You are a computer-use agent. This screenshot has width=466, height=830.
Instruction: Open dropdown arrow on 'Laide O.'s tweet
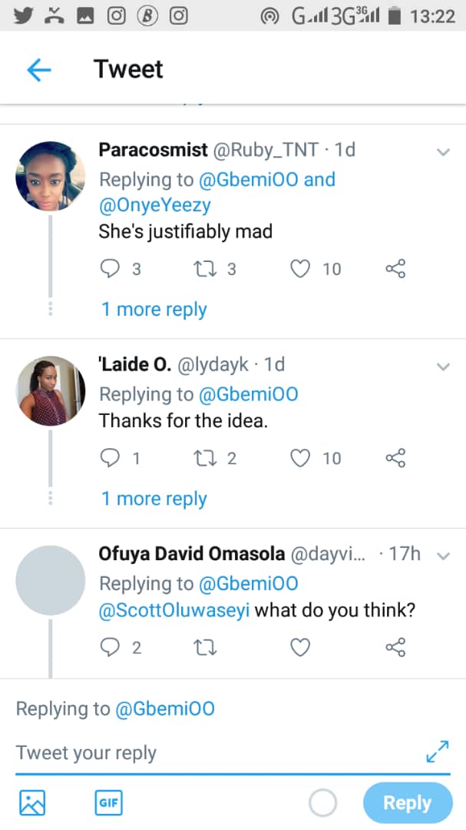tap(443, 367)
